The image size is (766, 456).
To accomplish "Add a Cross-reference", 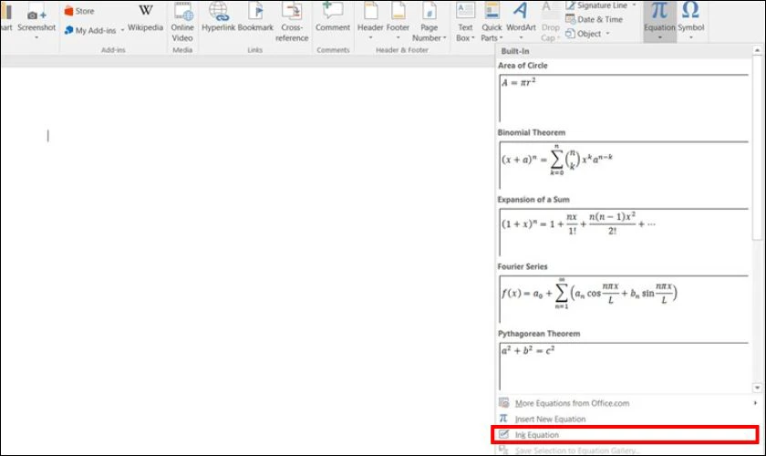I will (x=292, y=18).
